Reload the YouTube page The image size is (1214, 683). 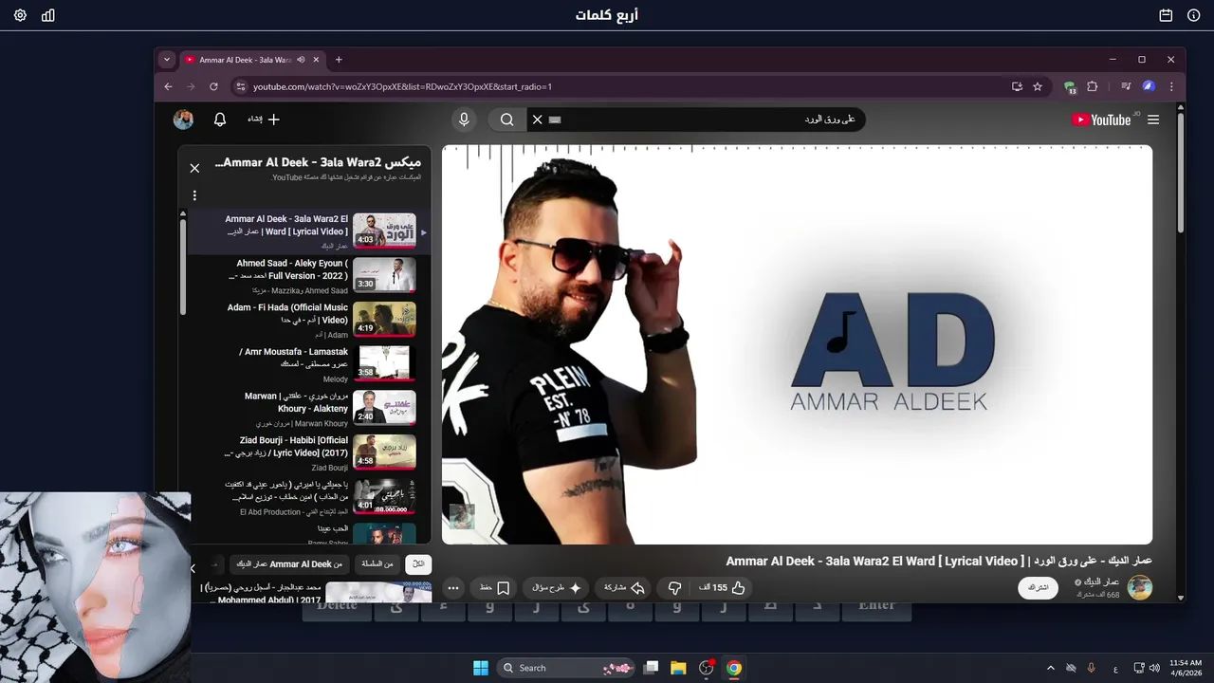[x=213, y=86]
